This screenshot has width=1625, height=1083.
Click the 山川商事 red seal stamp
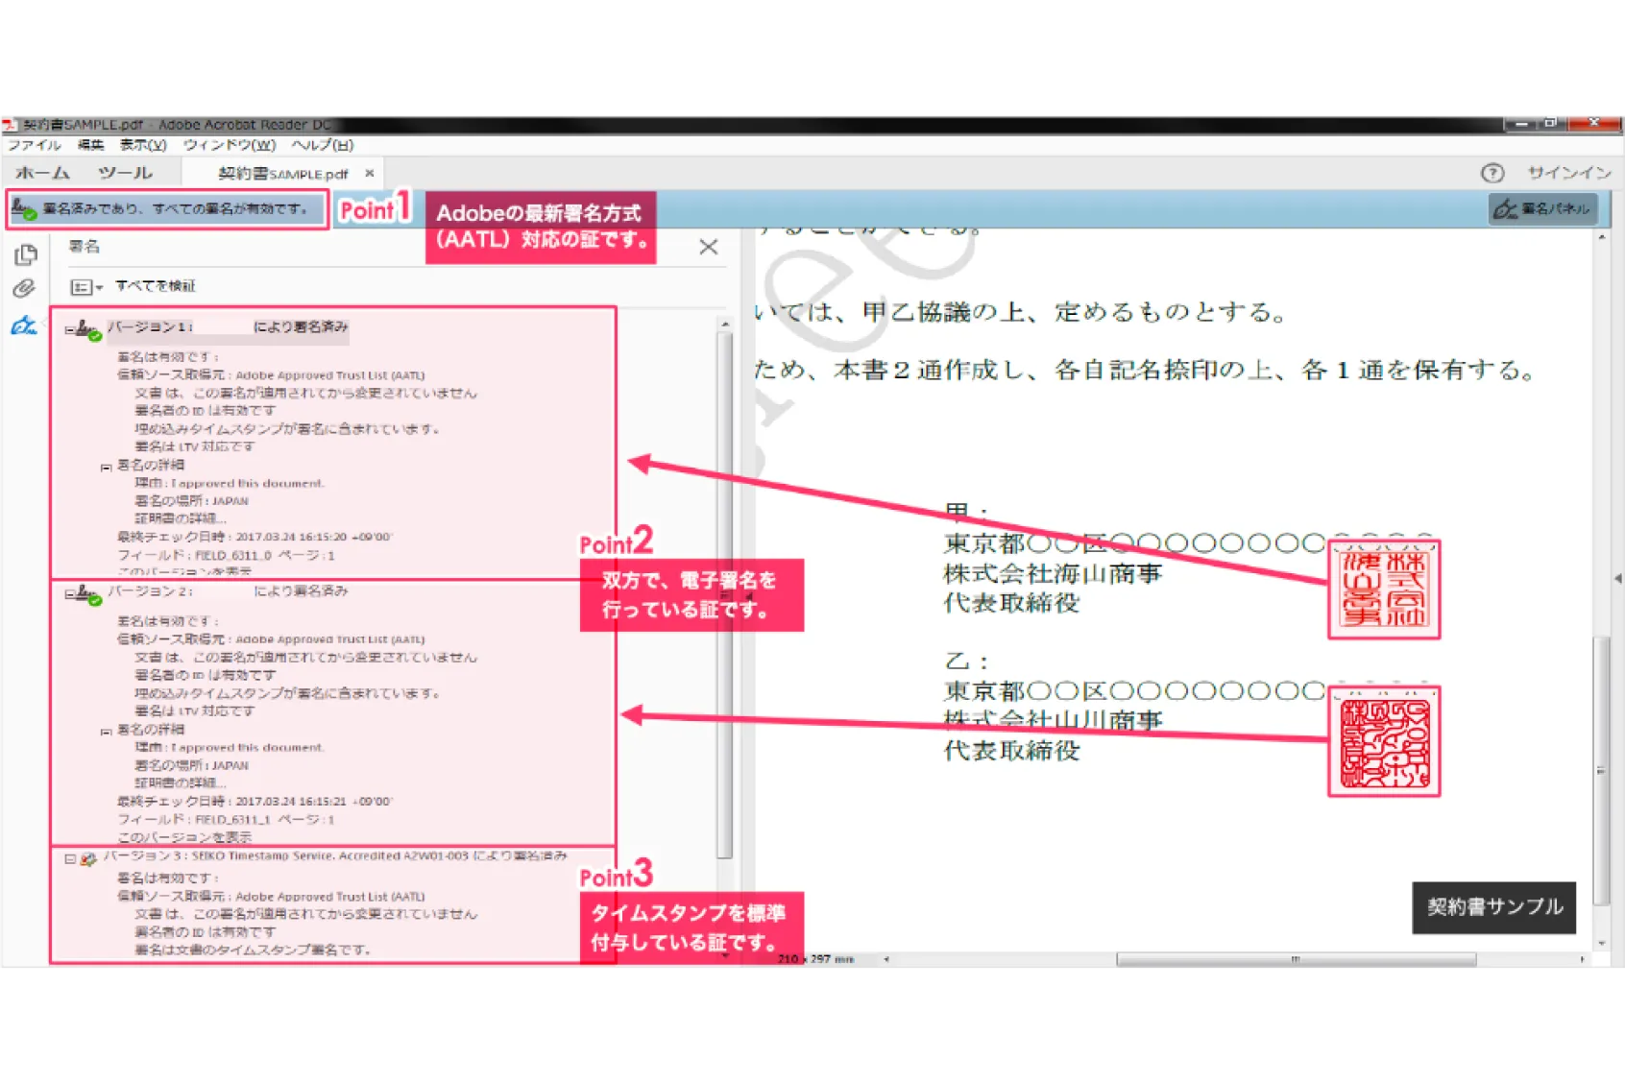[x=1383, y=741]
